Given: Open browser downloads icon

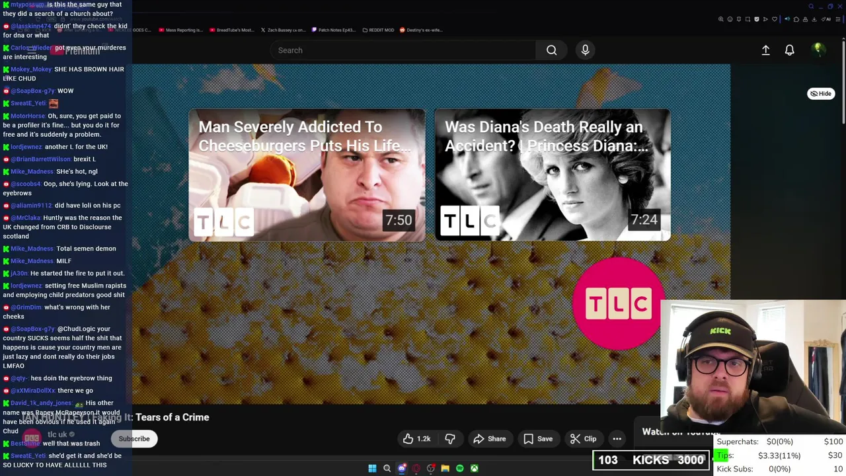Looking at the screenshot, I should 814,19.
